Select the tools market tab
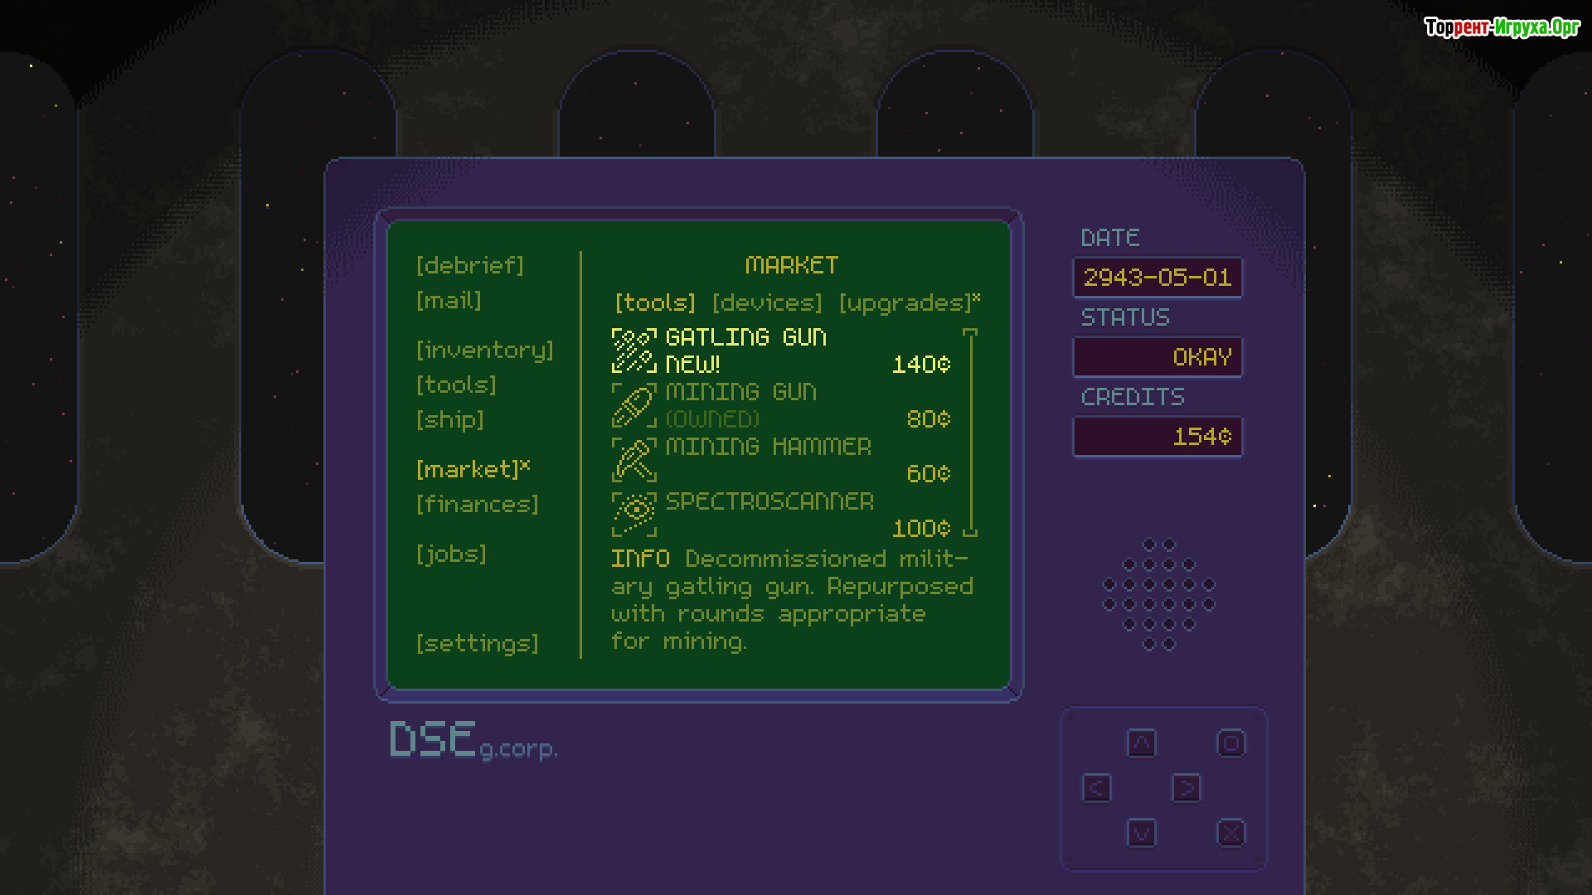The height and width of the screenshot is (895, 1592). coord(655,303)
